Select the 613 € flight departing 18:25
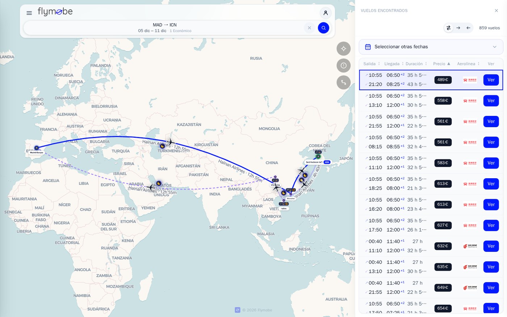Image resolution: width=507 pixels, height=317 pixels. click(431, 184)
